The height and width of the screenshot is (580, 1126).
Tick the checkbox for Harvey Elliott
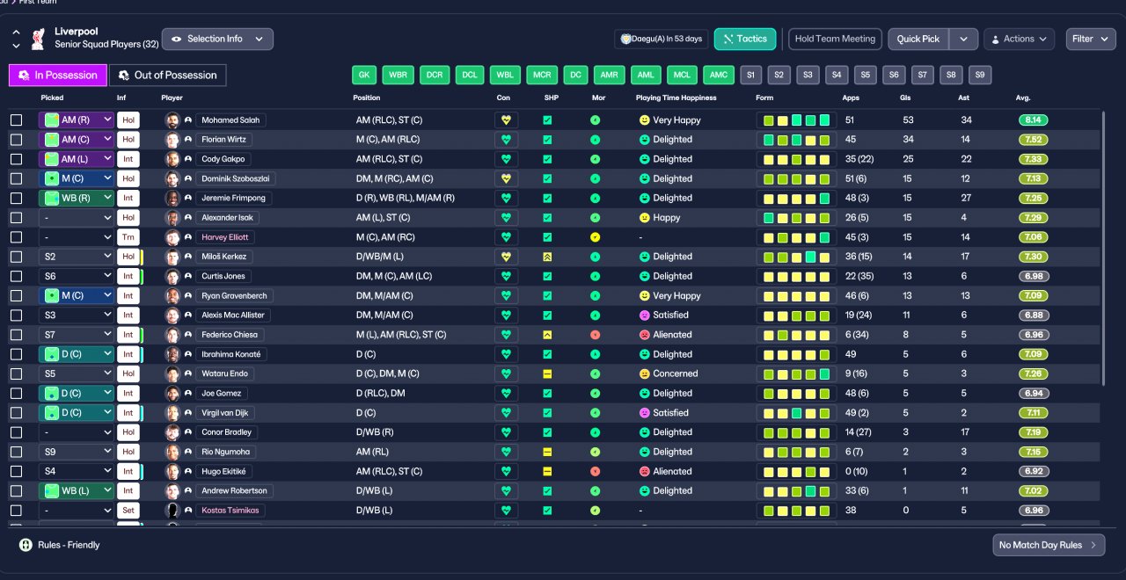(16, 237)
